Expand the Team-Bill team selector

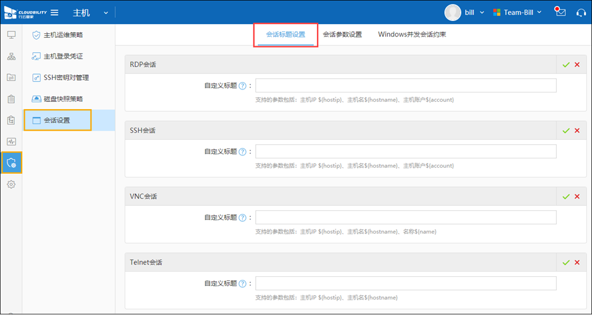[x=517, y=12]
